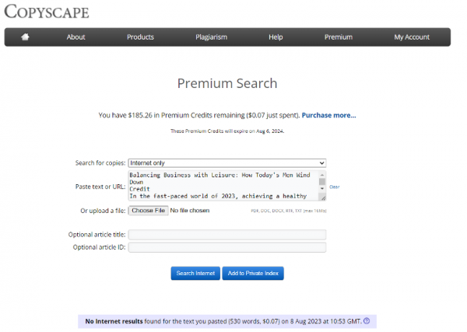Open the Products menu
Screen dimensions: 467x332
coord(140,37)
